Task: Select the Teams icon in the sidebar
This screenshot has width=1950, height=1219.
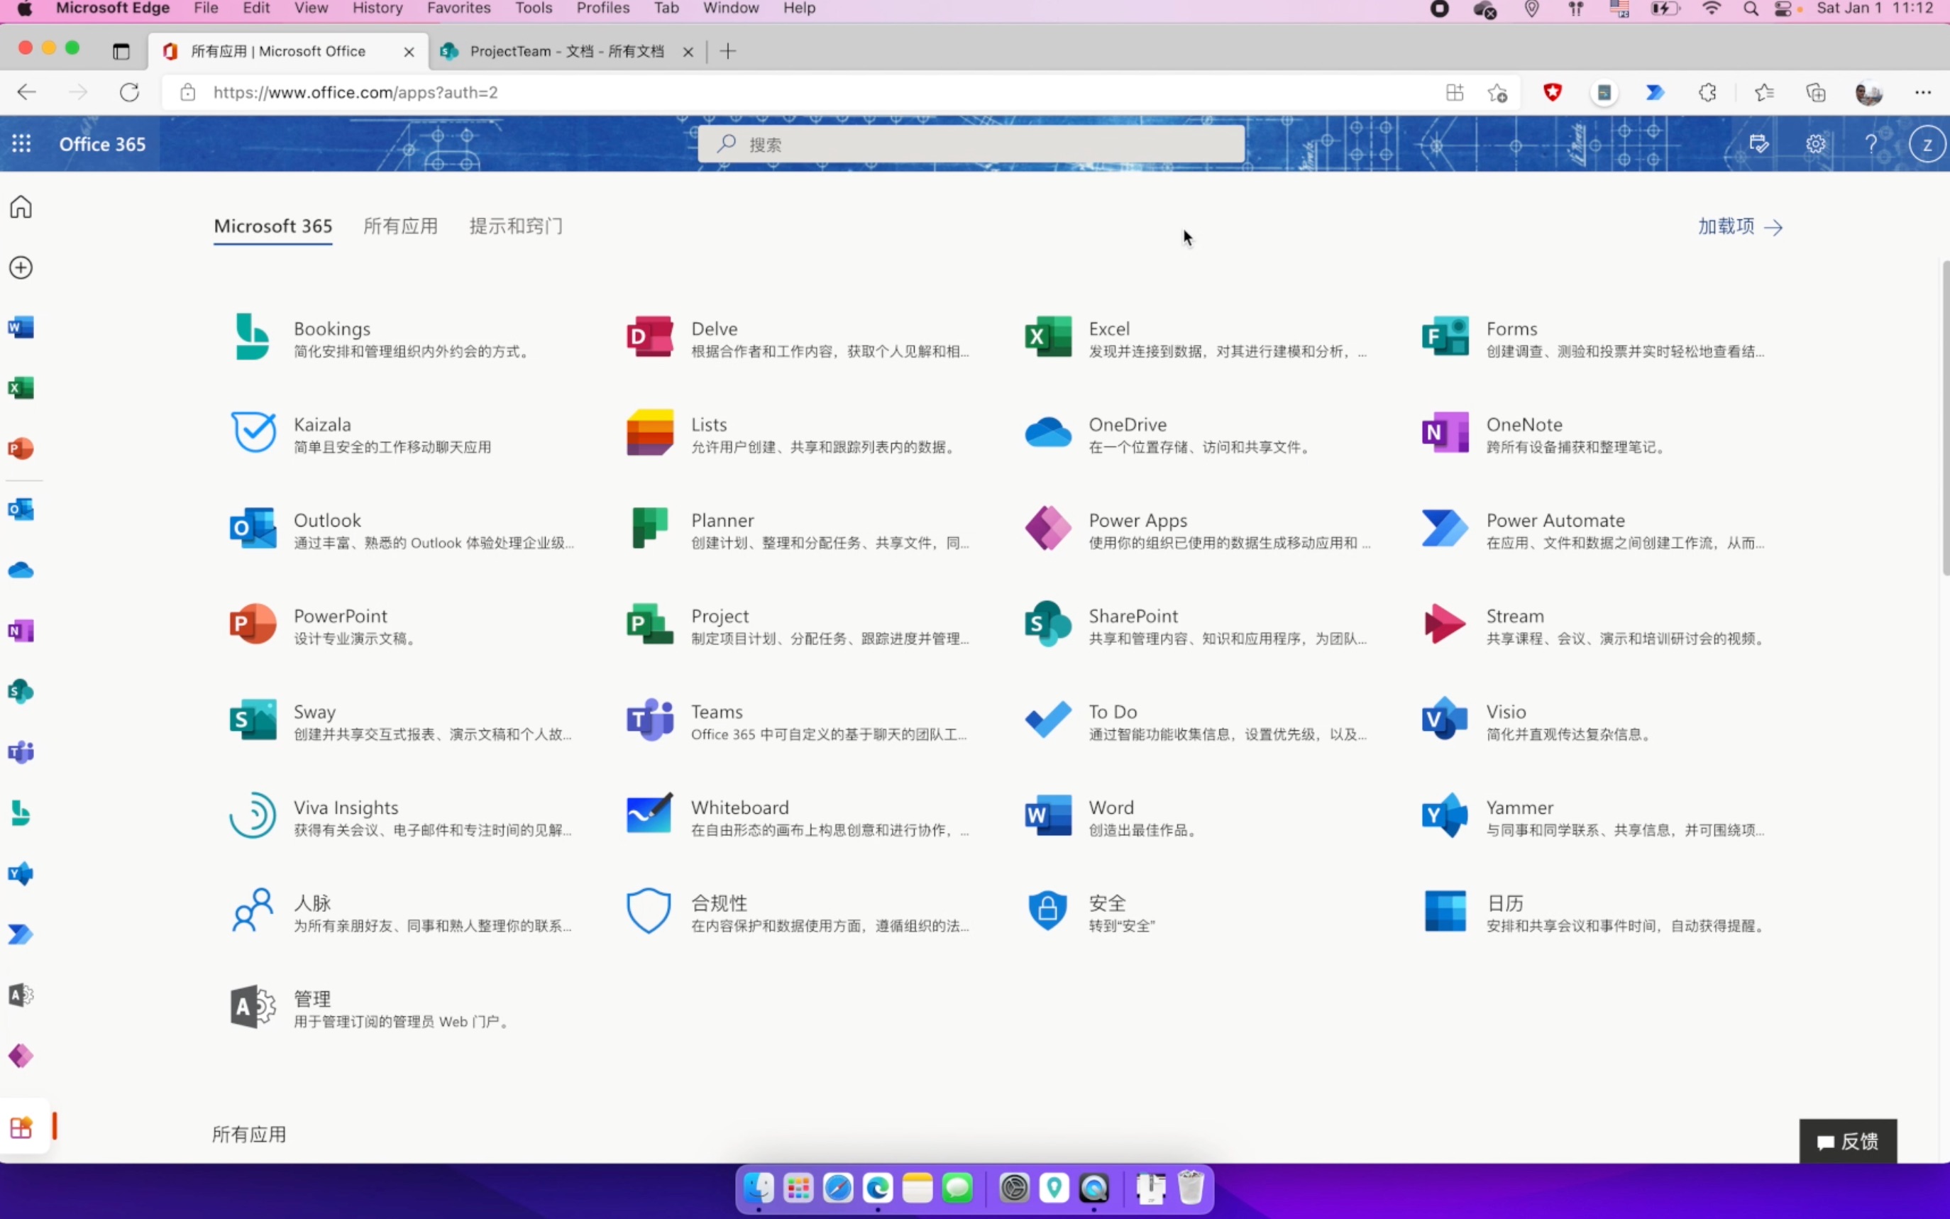Action: (20, 752)
